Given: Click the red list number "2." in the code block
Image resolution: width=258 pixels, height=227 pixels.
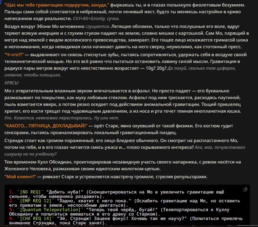Looking at the screenshot, I should click(12, 201).
